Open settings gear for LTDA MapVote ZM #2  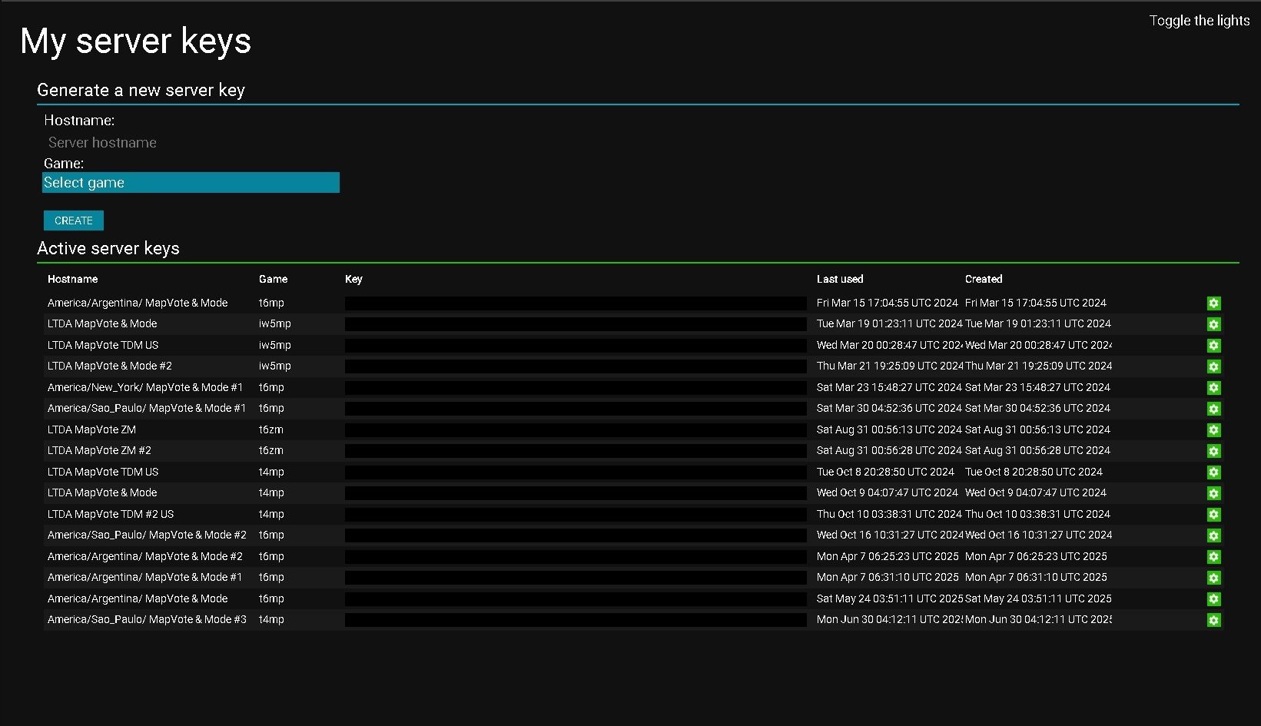pyautogui.click(x=1213, y=451)
